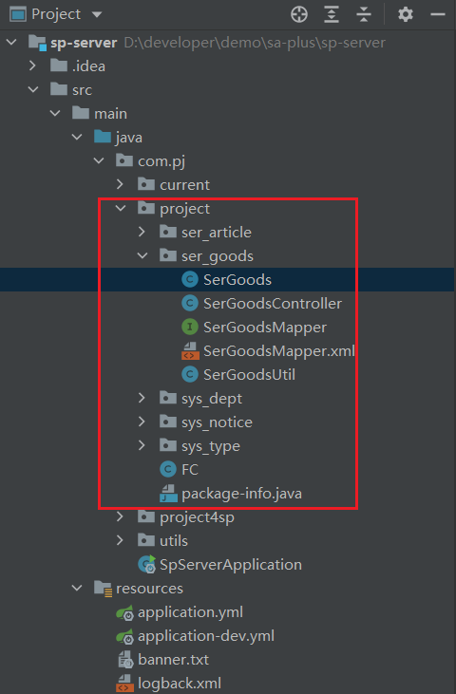Screen dimensions: 456x694
Task: Expand the .idea folder
Action: [x=32, y=66]
